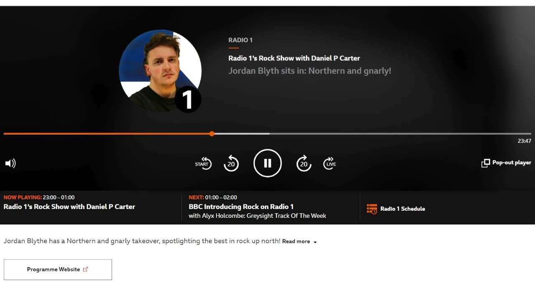Rewind 20 seconds
The height and width of the screenshot is (301, 535).
coord(231,163)
